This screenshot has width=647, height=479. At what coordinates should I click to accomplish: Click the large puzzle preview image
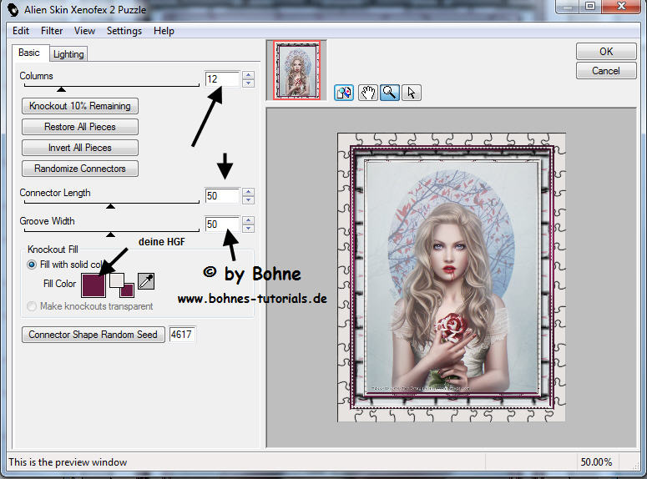[452, 277]
